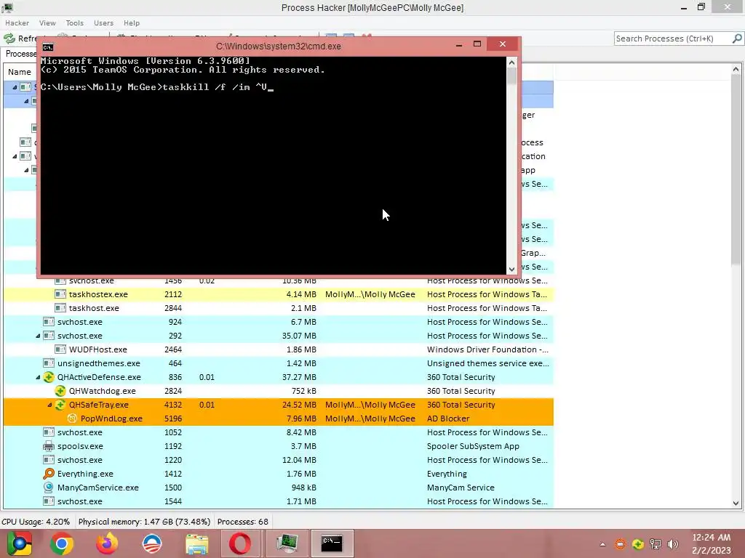Open the Hacker menu

click(x=17, y=23)
